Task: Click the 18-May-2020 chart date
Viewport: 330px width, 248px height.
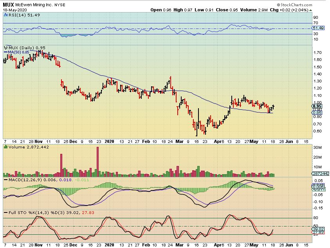Action: (15, 10)
